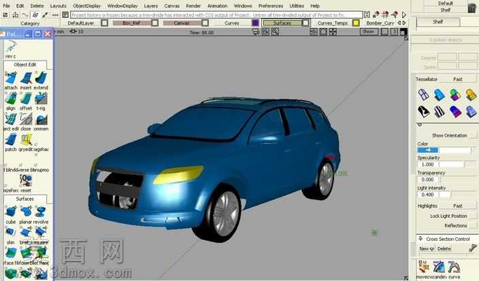479x281 pixels.
Task: Open the Show menu in viewport bar
Action: [368, 31]
